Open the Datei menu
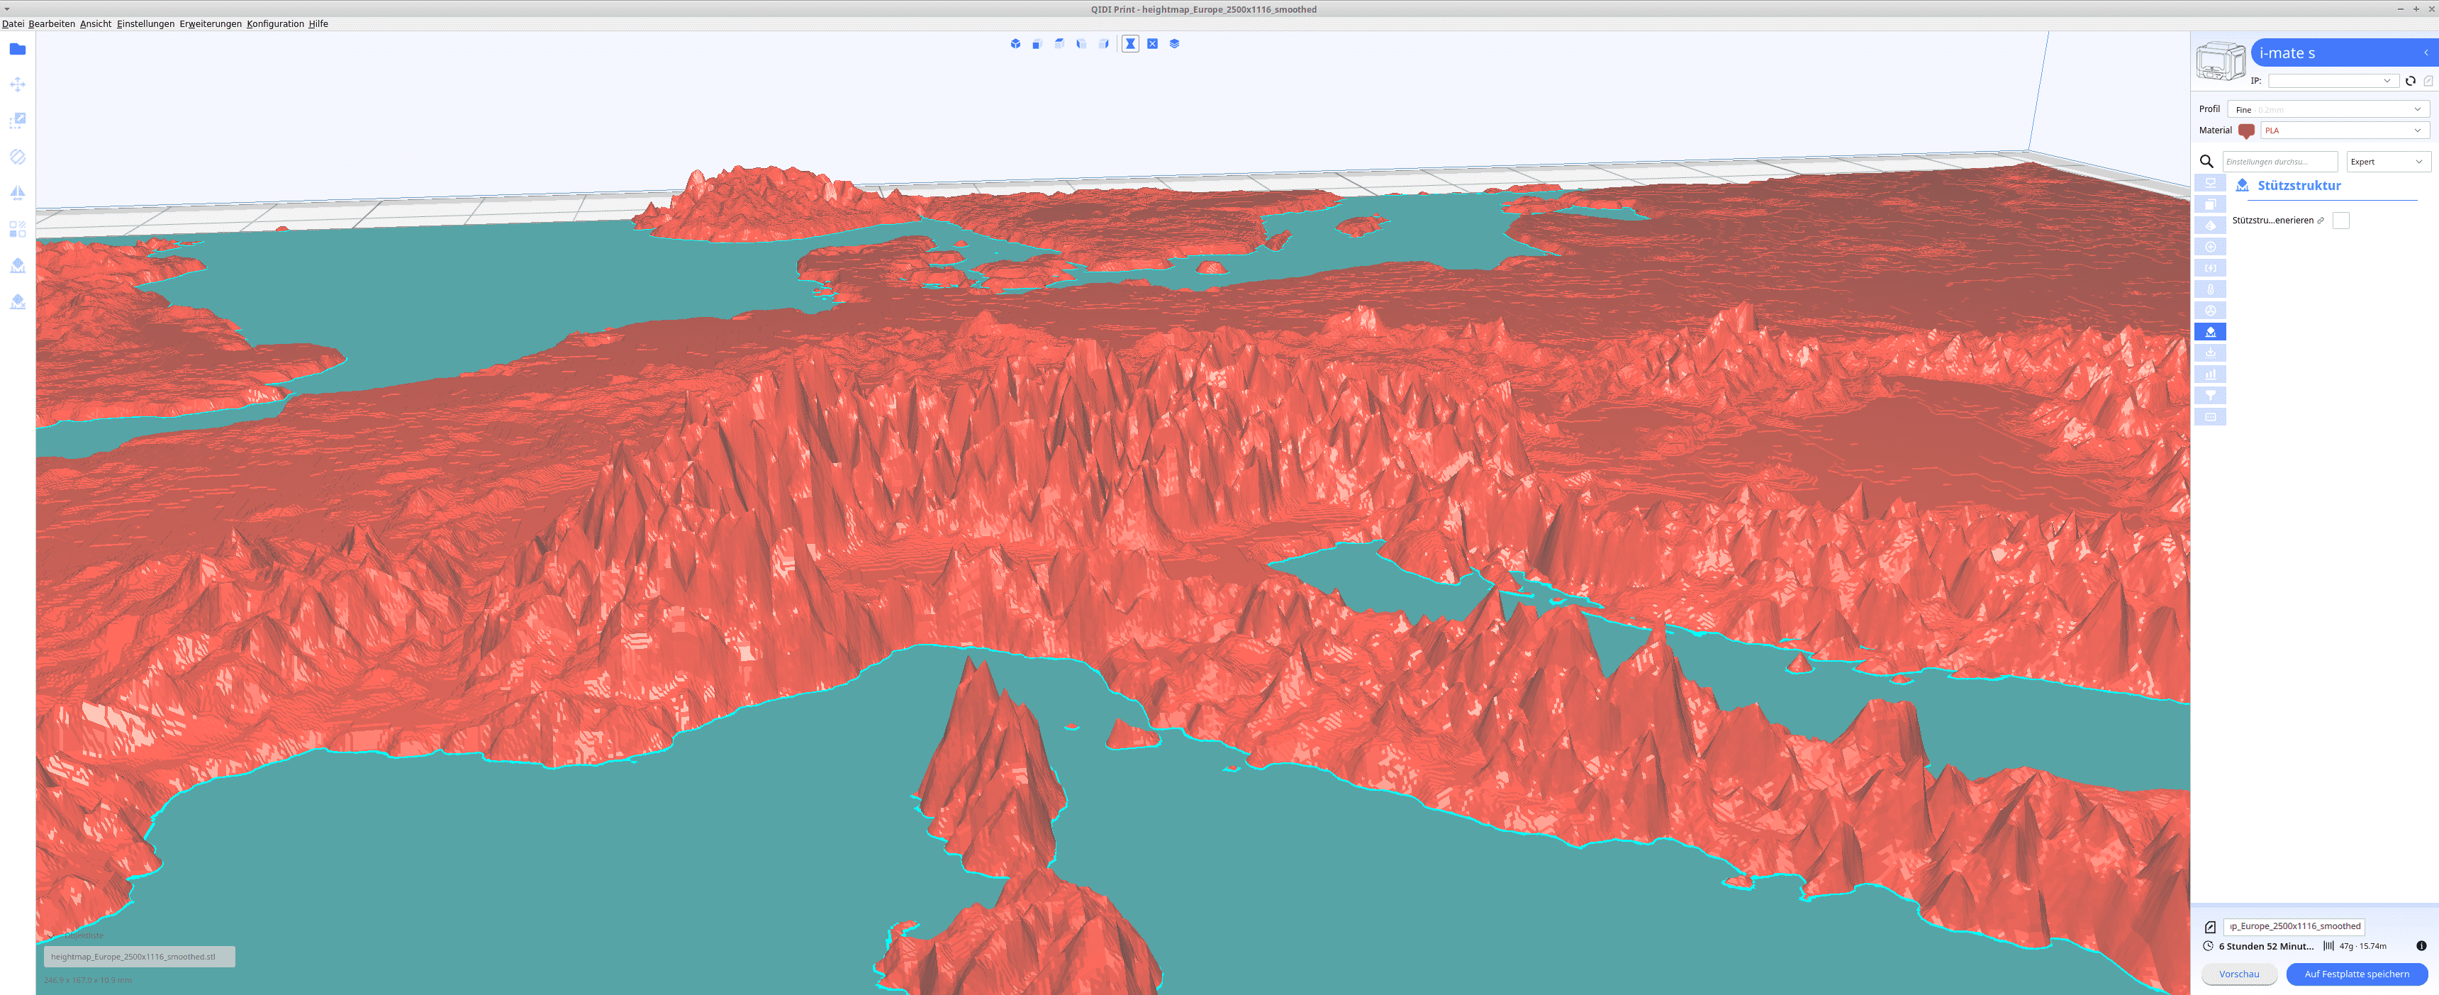 13,23
